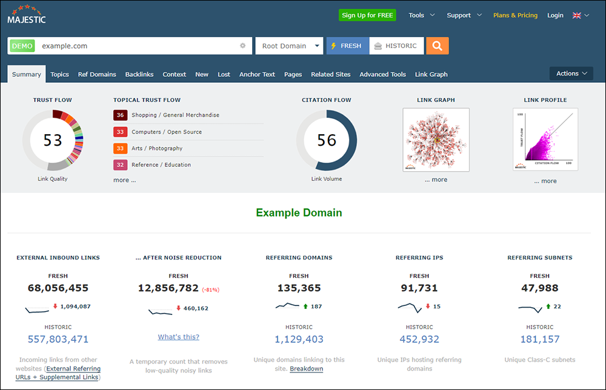
Task: Click the Reference / Education topic
Action: pyautogui.click(x=161, y=164)
